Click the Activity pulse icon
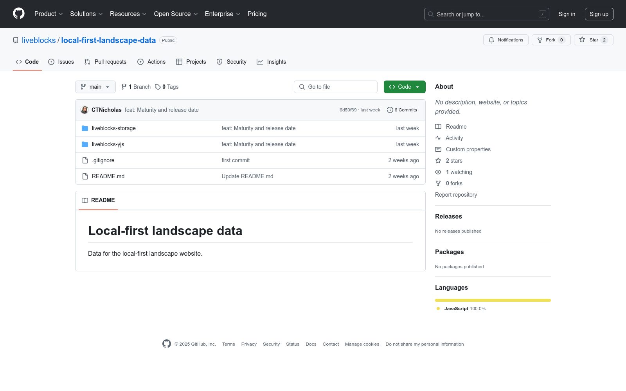Viewport: 626px width, 391px height. [x=438, y=138]
